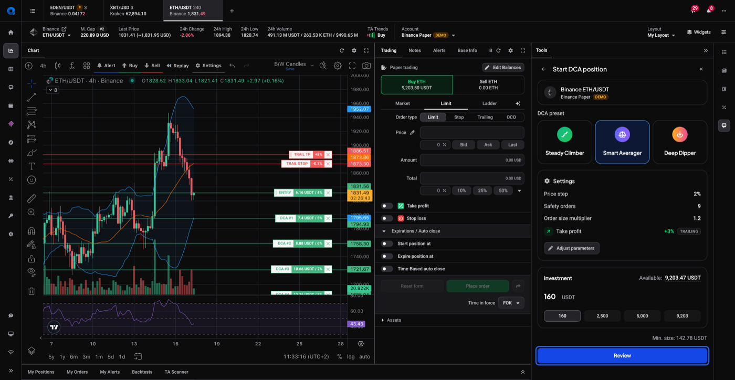Viewport: 735px width, 380px height.
Task: Edit the price with the pencil icon
Action: (x=412, y=132)
